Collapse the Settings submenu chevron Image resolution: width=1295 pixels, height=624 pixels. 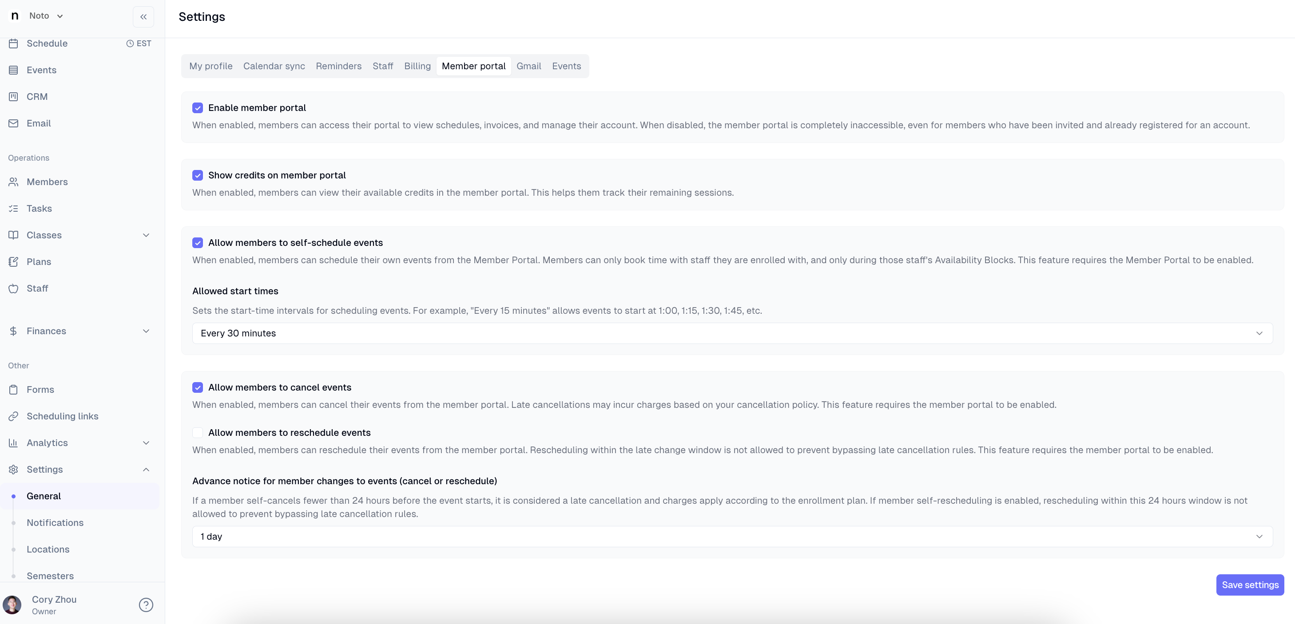point(146,469)
